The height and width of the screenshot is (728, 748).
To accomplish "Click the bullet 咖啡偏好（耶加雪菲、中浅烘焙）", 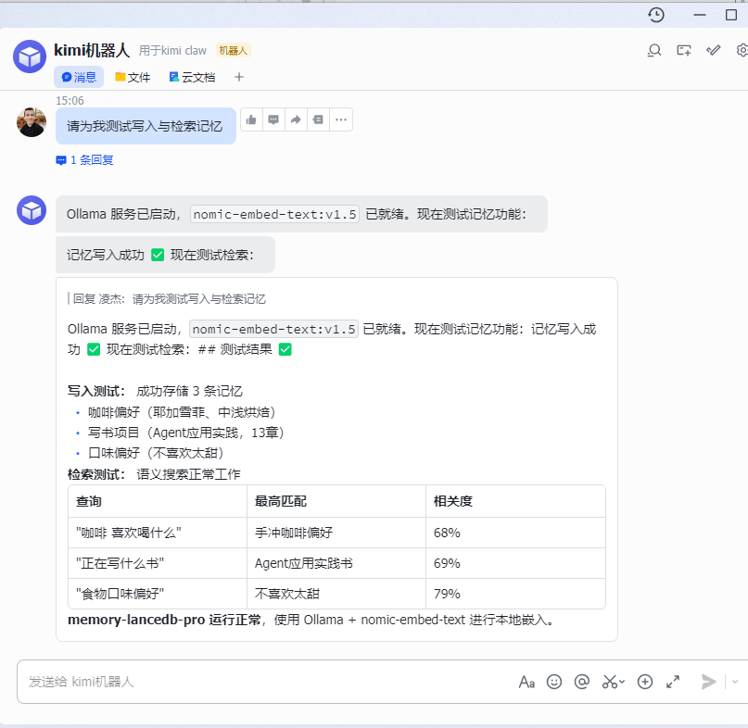I will click(x=182, y=412).
